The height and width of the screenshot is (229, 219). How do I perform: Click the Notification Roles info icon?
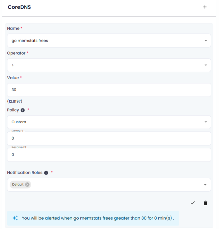click(46, 173)
